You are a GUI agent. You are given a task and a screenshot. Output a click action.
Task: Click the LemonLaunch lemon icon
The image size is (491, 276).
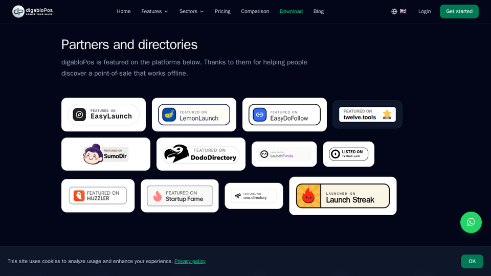169,114
